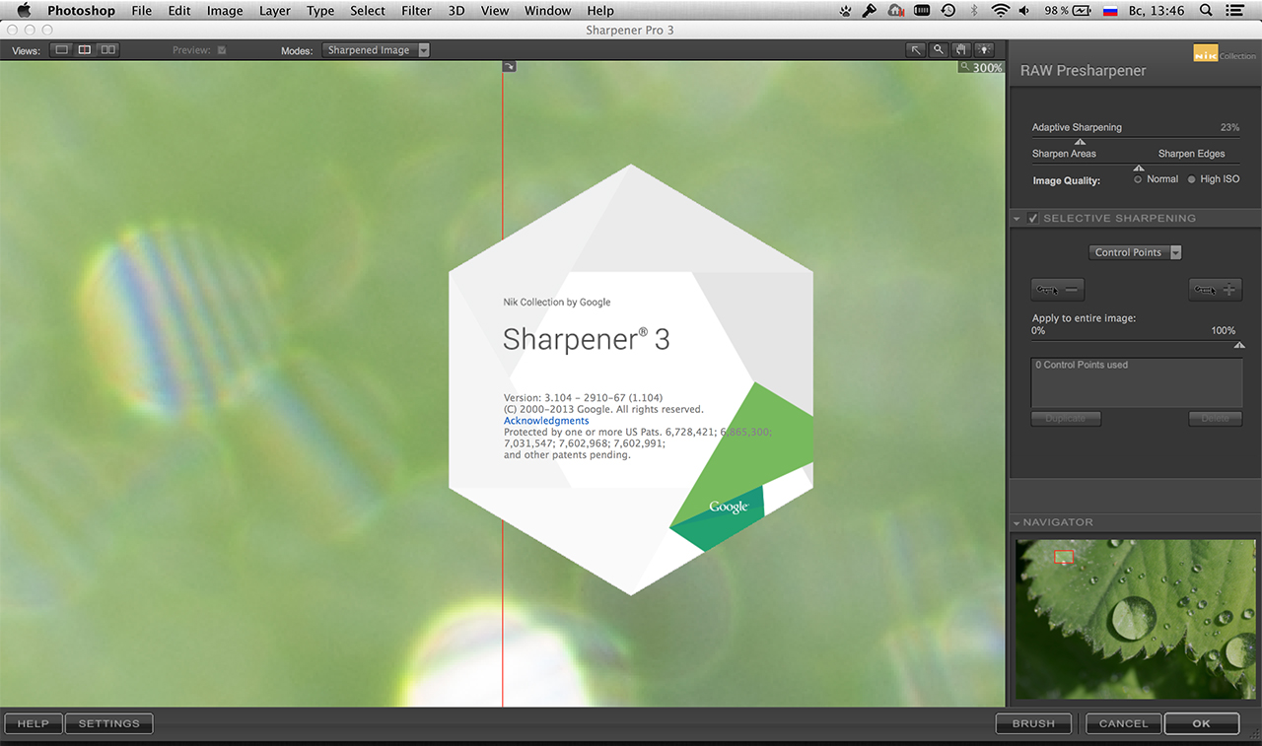Click the Nik Collection logo
The width and height of the screenshot is (1262, 746).
1223,55
